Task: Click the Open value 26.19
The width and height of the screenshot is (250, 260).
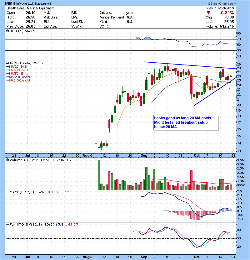Action: pos(31,13)
